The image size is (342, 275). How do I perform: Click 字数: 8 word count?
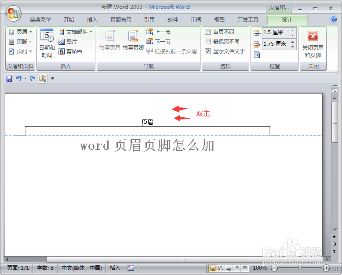click(x=45, y=268)
